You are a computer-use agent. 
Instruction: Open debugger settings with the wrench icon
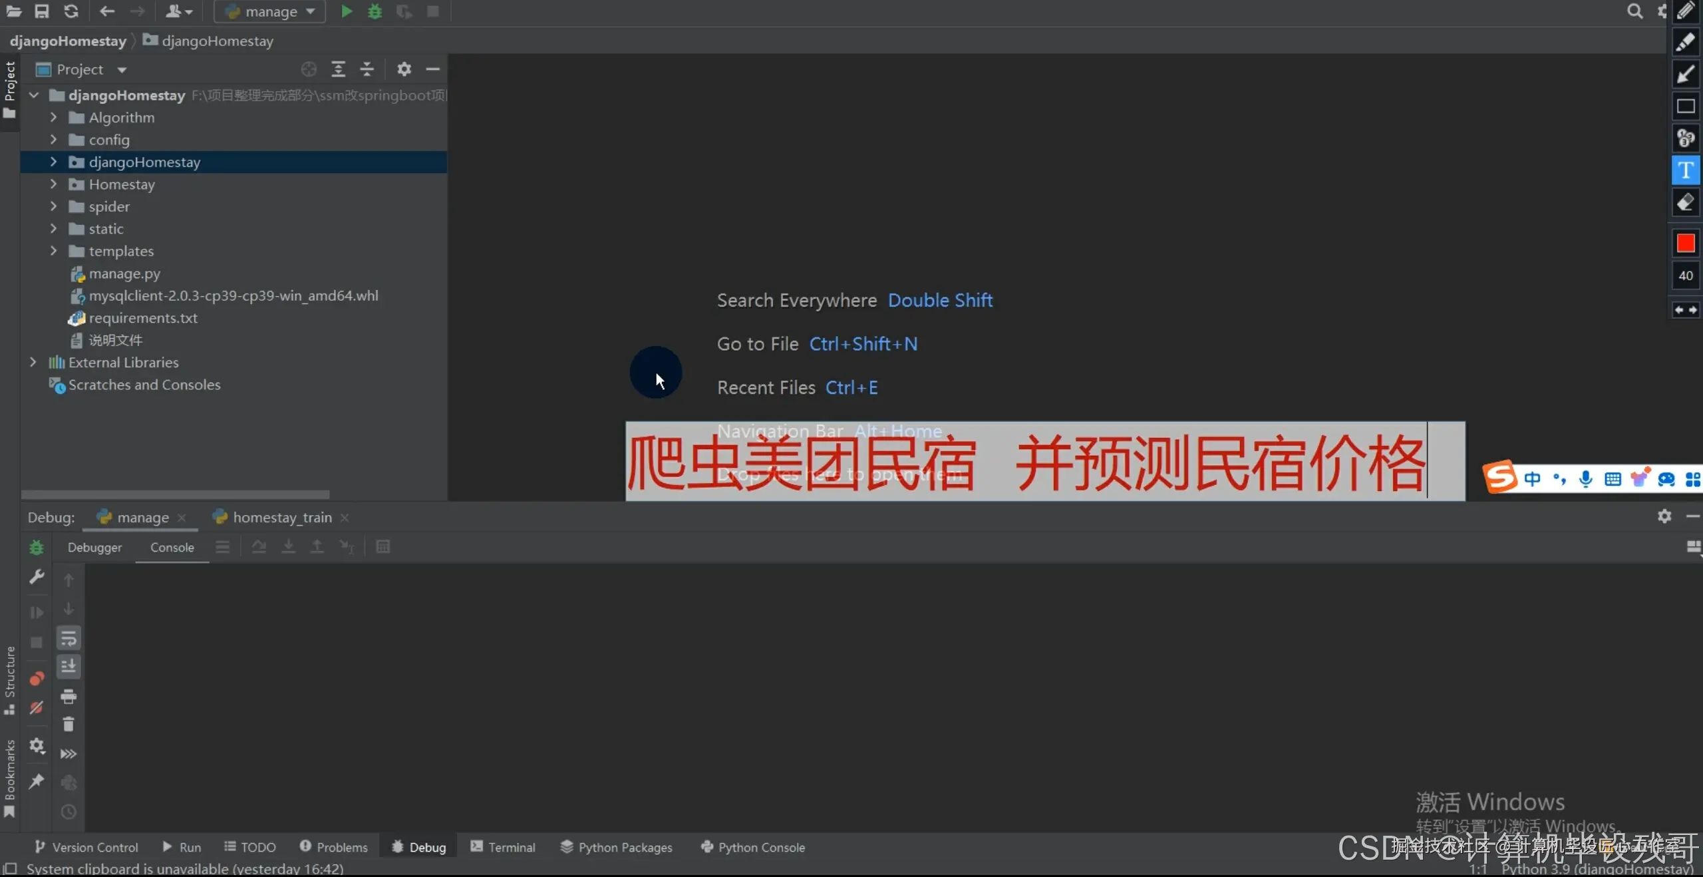pos(37,578)
